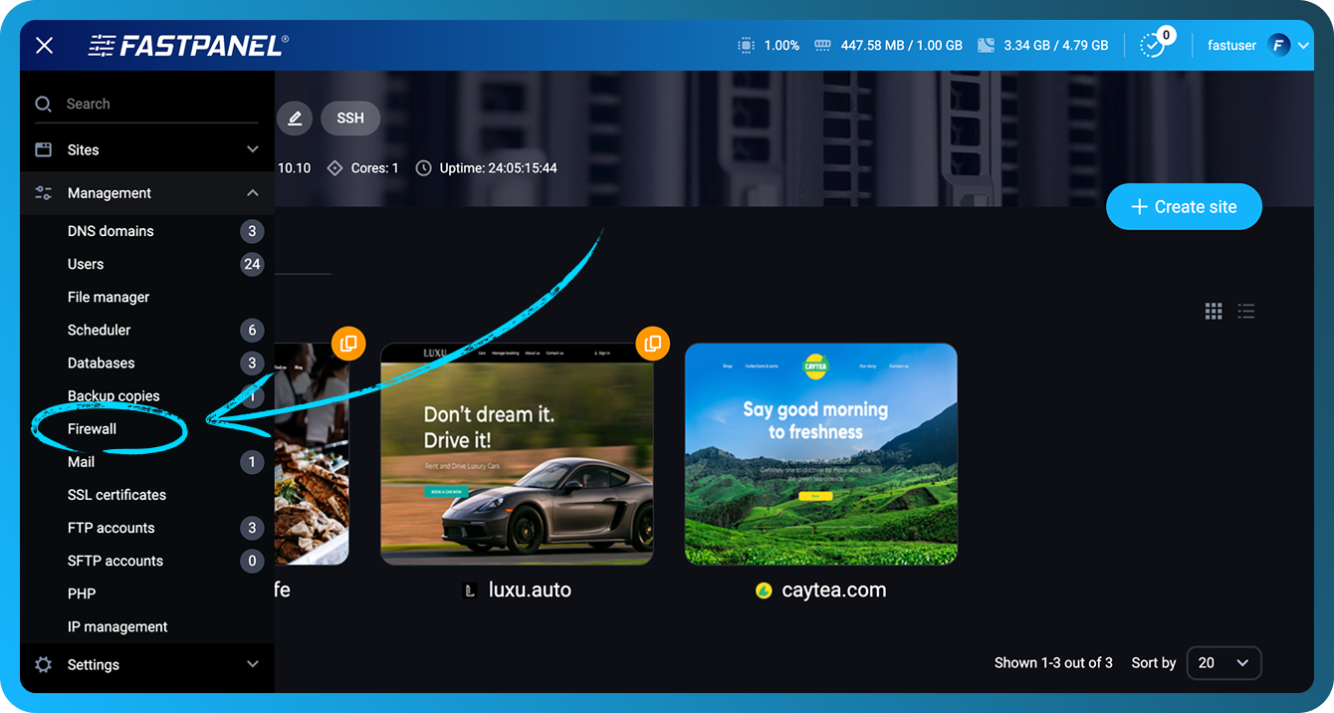Open the Sort by dropdown showing 20
The width and height of the screenshot is (1334, 713).
tap(1223, 662)
